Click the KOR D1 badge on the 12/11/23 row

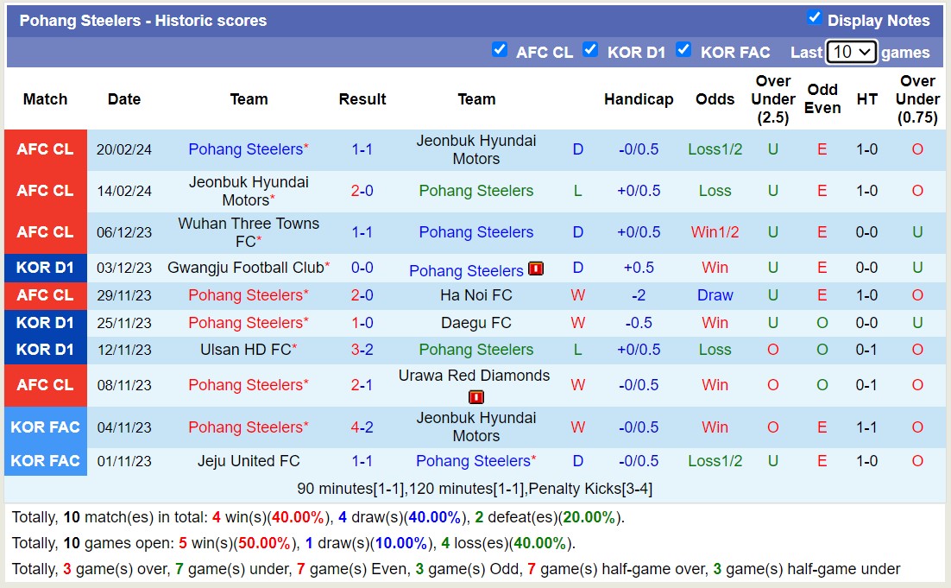45,350
